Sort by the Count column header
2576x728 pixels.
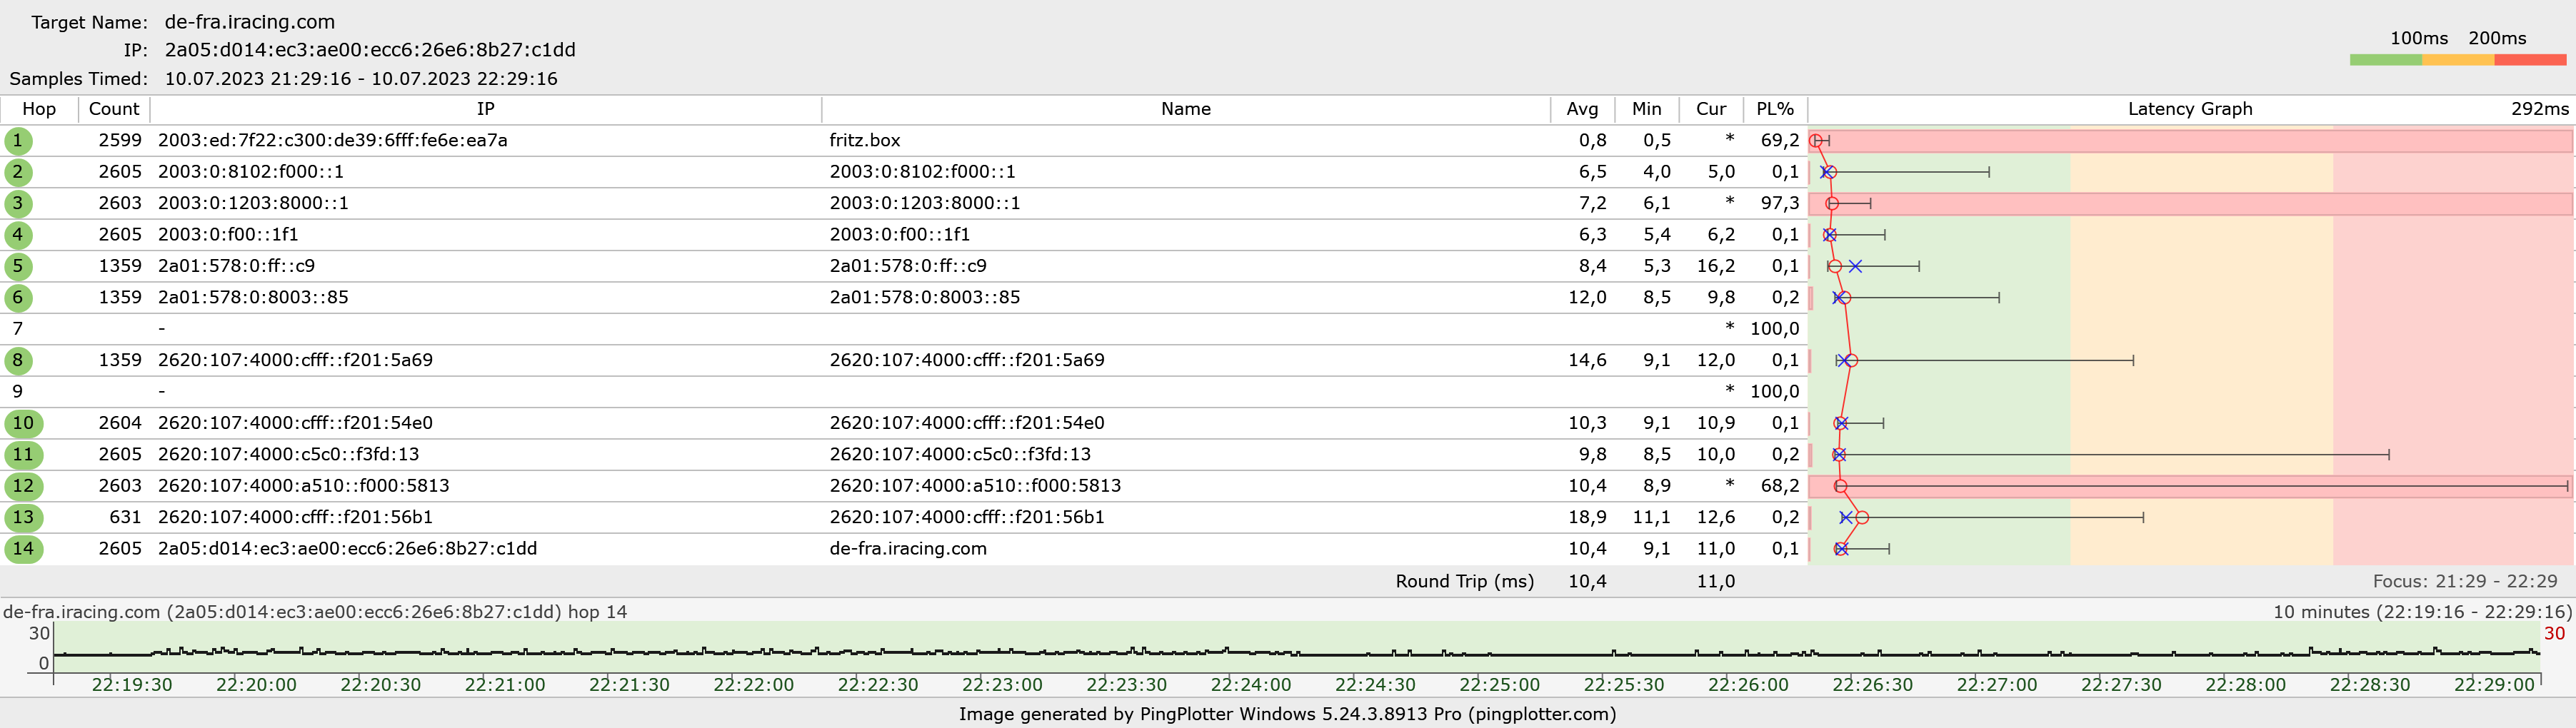click(x=114, y=109)
